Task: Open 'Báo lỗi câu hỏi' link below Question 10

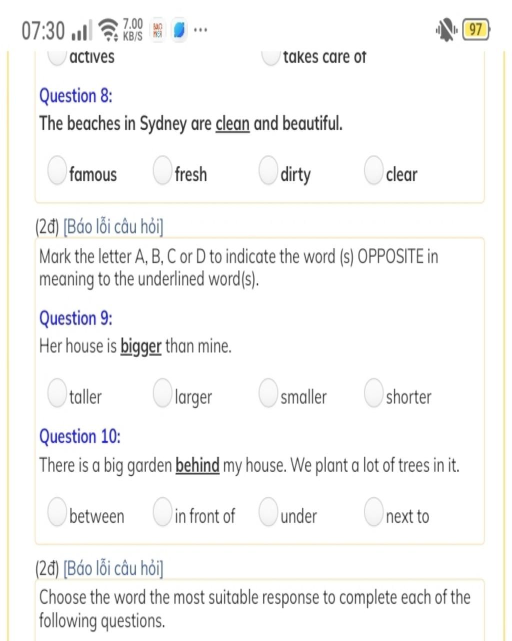Action: pyautogui.click(x=113, y=568)
